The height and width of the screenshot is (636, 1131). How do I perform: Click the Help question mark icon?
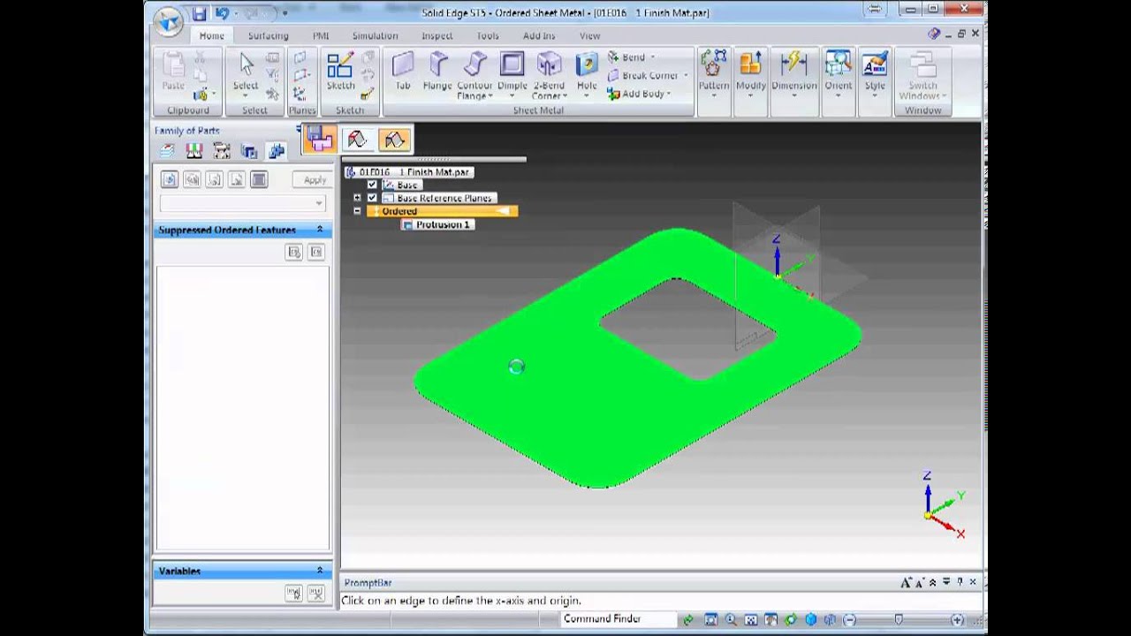coord(934,34)
